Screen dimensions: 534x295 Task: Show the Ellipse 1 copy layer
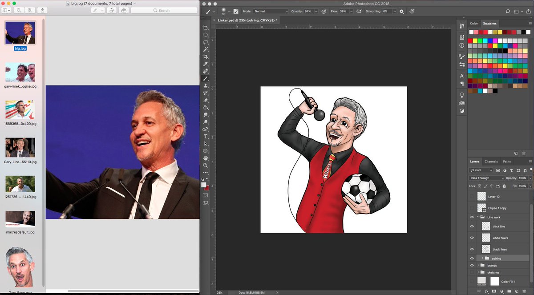(x=472, y=207)
